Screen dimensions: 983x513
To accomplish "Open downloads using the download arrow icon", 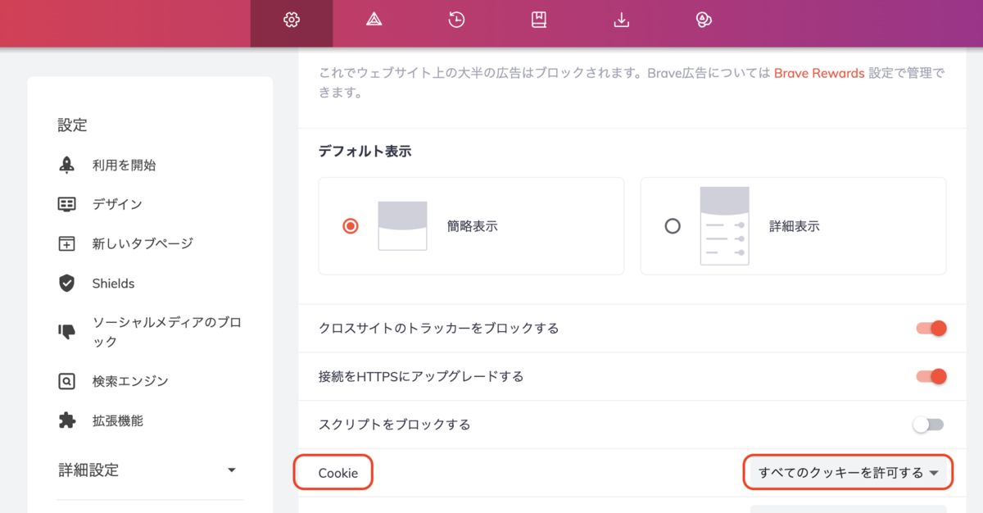I will tap(621, 19).
